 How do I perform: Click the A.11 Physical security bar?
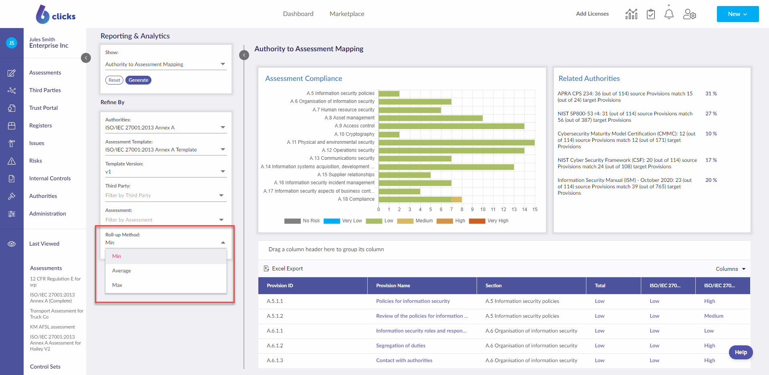457,143
